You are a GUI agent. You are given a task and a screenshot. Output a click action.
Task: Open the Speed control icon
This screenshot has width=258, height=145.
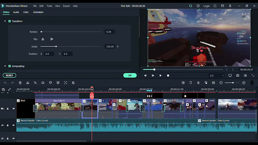(43, 83)
